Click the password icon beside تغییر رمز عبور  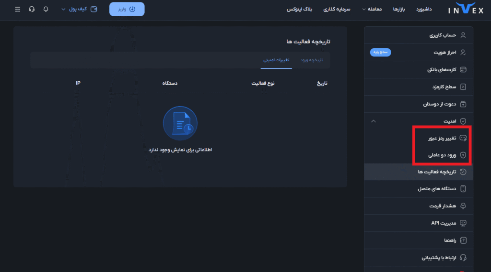pos(463,138)
